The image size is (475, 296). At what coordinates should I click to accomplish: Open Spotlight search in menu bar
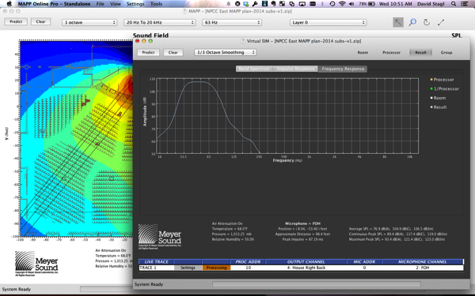(454, 4)
